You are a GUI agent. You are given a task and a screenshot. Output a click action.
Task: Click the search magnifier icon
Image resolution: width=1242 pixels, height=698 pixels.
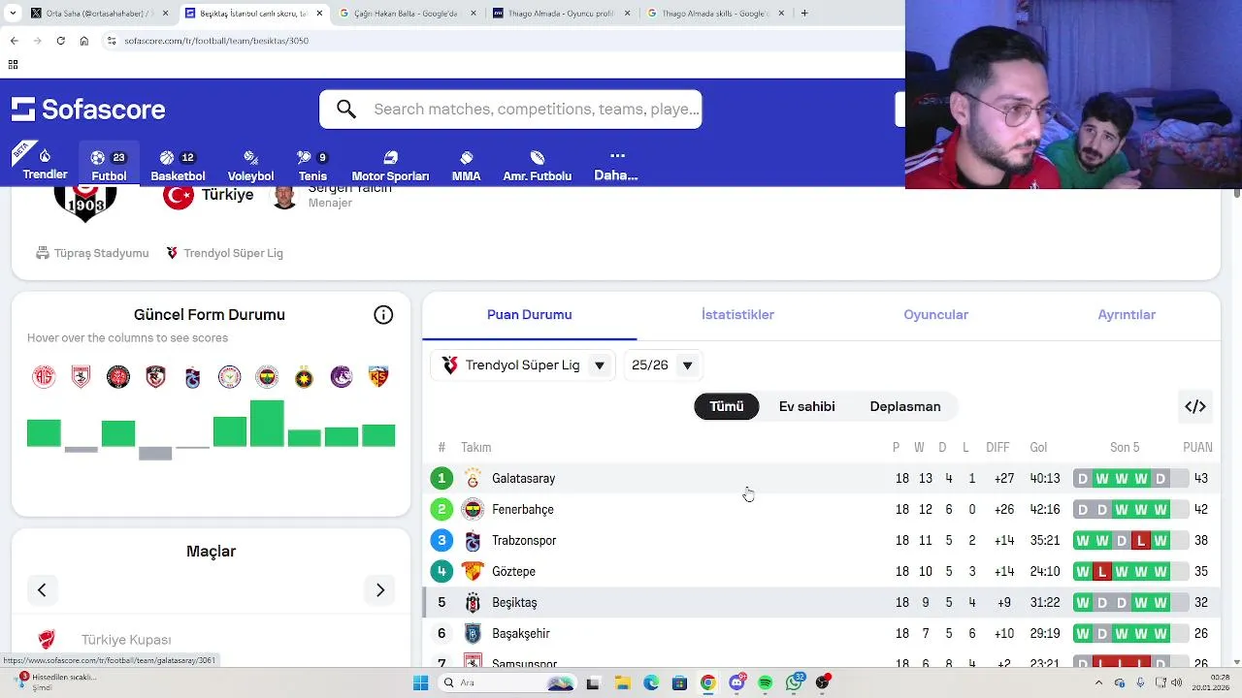[x=346, y=110]
